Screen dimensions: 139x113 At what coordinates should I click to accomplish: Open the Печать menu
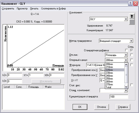(x=34, y=9)
